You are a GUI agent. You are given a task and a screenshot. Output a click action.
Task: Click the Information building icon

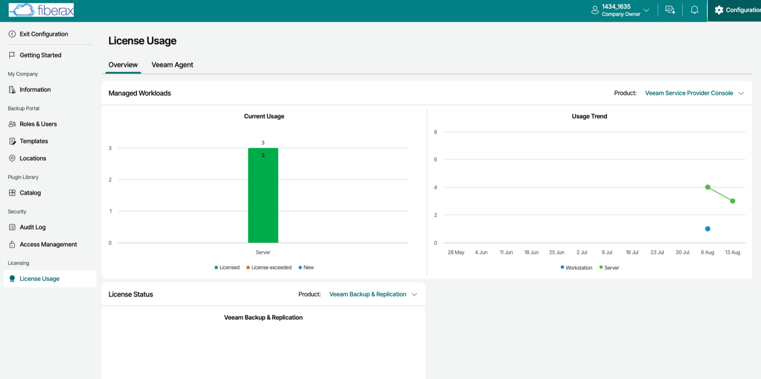tap(12, 90)
